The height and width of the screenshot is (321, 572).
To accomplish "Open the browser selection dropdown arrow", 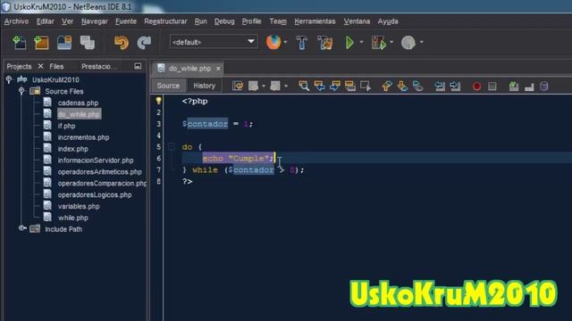I will coord(285,42).
